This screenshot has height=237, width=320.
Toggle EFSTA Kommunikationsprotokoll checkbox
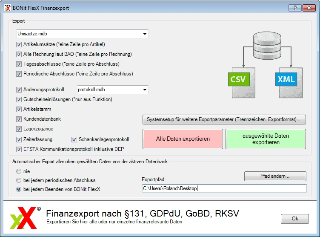pyautogui.click(x=19, y=149)
